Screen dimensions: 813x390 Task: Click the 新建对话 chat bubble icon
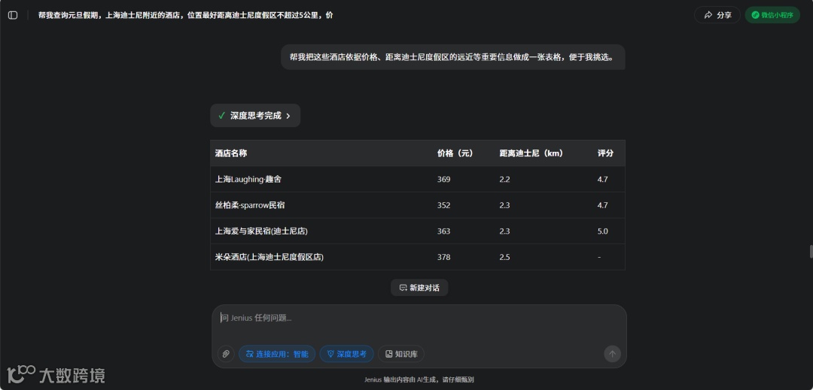point(403,288)
